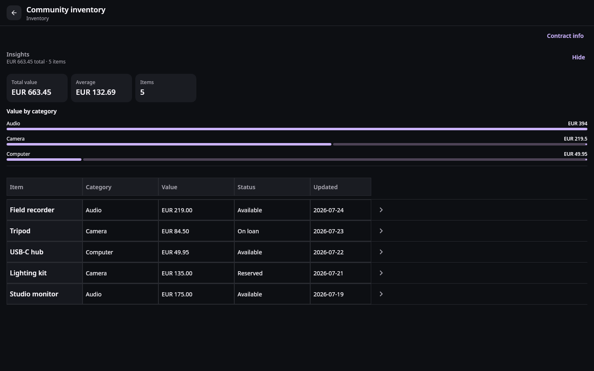Click the Audio category value bar
The image size is (594, 371).
tap(297, 129)
